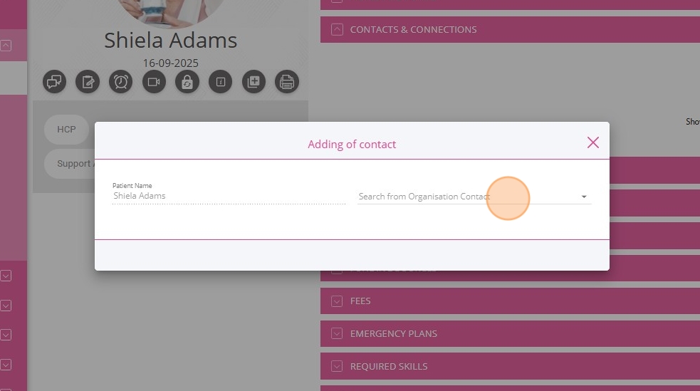Collapse the top left sidebar chevron

pos(6,46)
